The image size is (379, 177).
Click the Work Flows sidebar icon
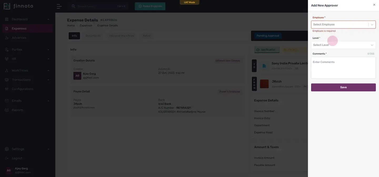click(7, 70)
